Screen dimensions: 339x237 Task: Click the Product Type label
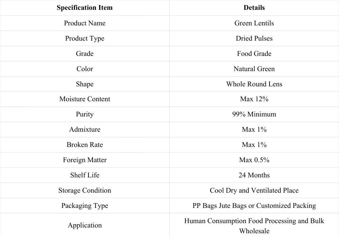point(84,38)
